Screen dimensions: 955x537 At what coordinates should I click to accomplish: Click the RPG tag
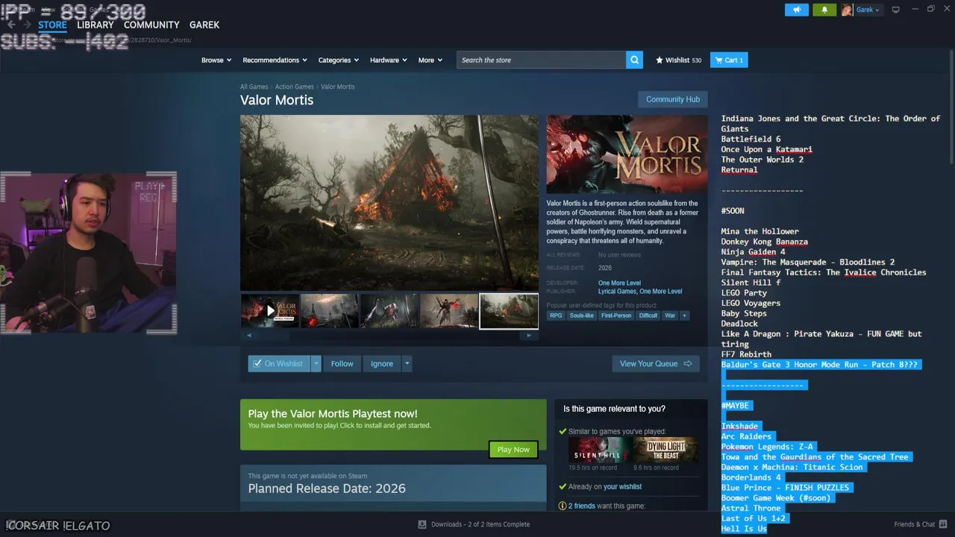556,315
